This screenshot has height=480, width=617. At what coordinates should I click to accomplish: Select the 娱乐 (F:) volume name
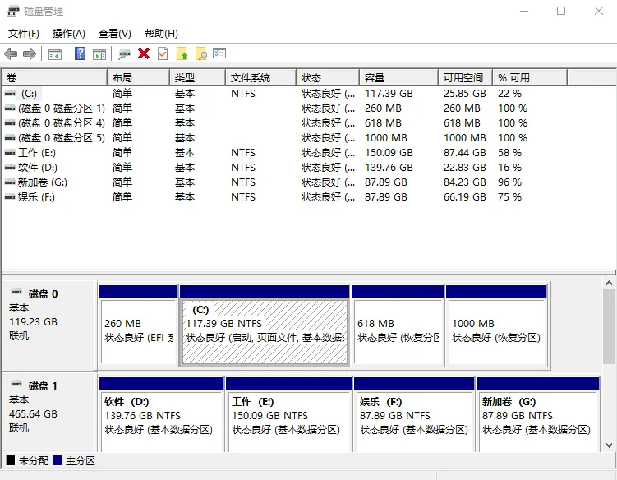point(36,197)
